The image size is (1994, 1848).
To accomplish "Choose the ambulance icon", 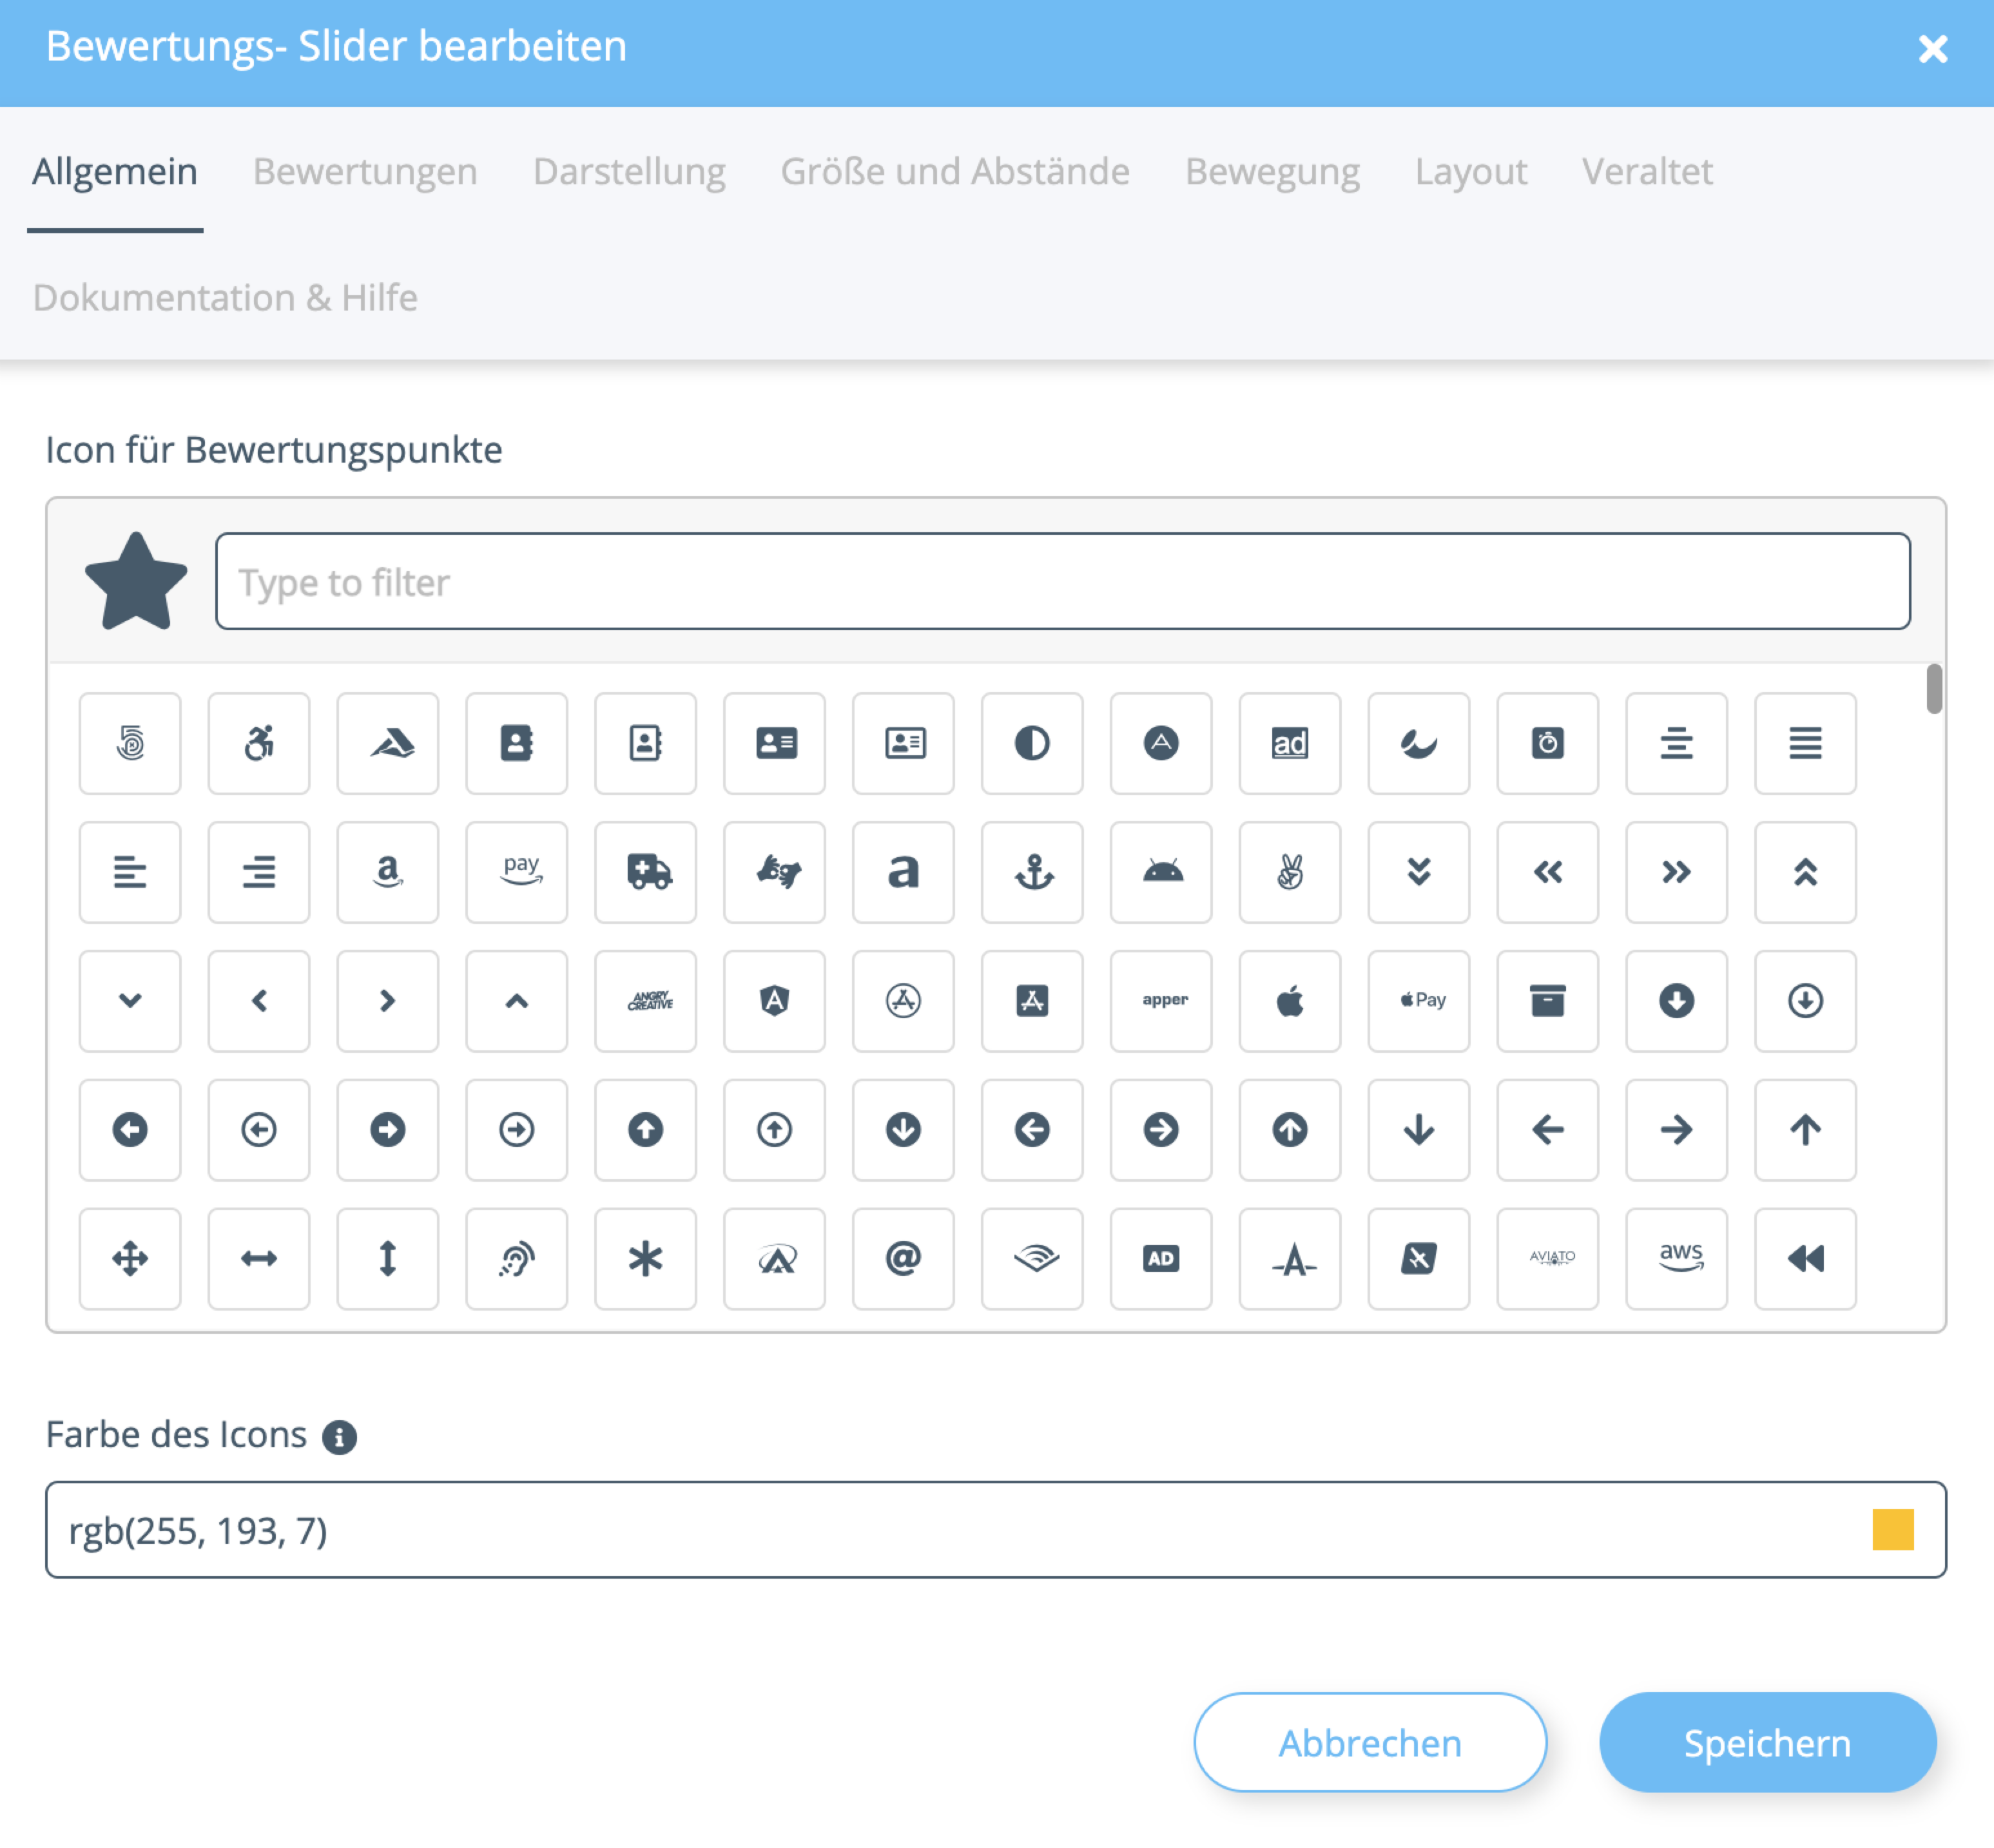I will 646,872.
